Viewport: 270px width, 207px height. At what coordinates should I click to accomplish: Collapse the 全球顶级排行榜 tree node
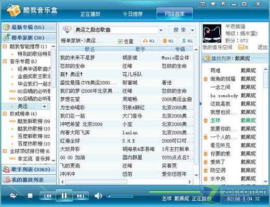coord(5,151)
